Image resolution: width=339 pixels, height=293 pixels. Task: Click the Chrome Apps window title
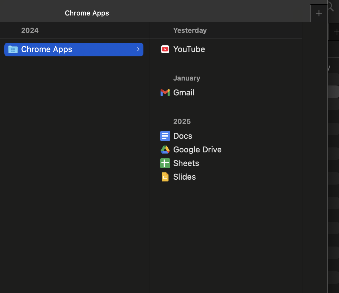click(x=87, y=13)
